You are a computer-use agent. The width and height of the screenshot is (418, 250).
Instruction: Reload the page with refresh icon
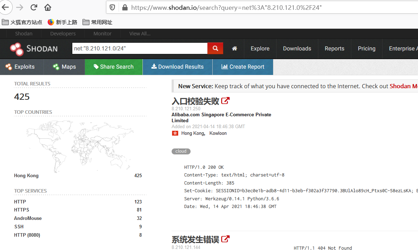tap(34, 7)
